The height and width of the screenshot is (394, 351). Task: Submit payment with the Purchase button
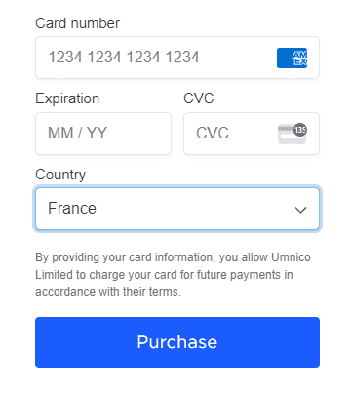pyautogui.click(x=177, y=342)
